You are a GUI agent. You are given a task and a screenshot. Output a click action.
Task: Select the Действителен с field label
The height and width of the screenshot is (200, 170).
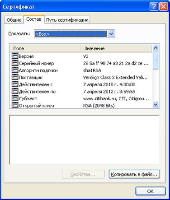(36, 85)
